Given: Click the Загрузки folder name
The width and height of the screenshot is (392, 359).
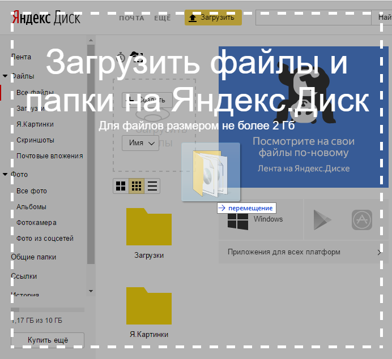Looking at the screenshot, I should [149, 255].
